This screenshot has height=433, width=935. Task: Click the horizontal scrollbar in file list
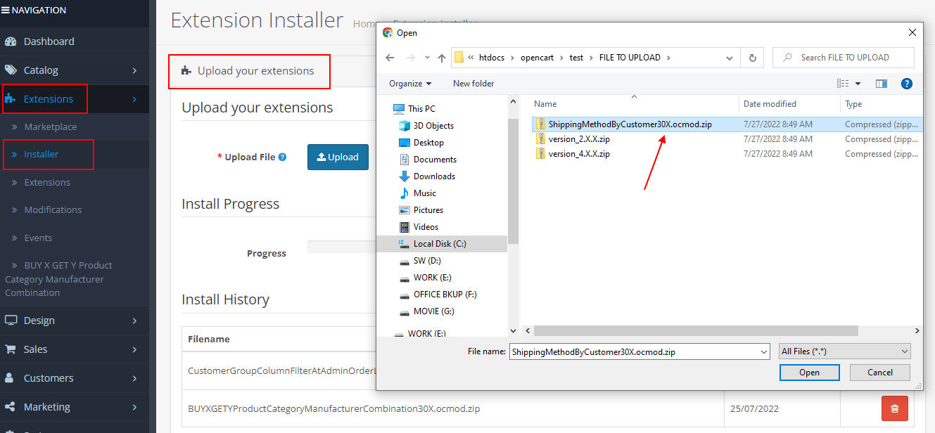point(695,330)
